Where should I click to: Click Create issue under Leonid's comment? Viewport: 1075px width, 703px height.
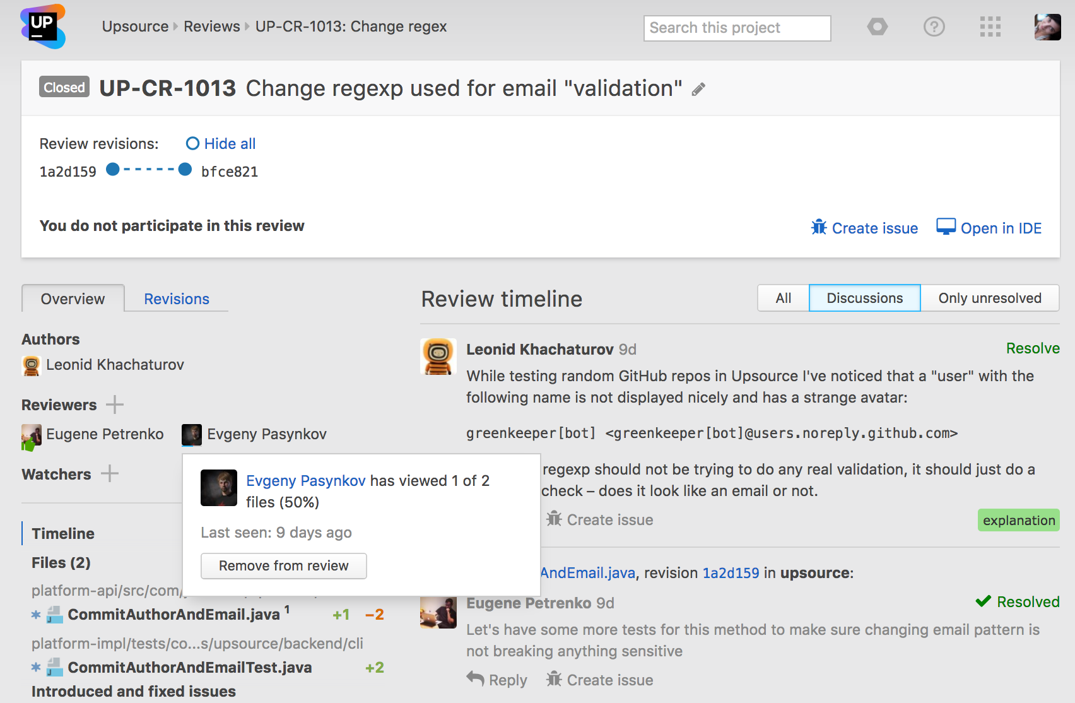(599, 519)
